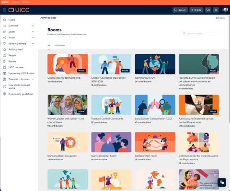Image resolution: width=230 pixels, height=191 pixels.
Task: Open Rooms in sidebar
Action: (x=12, y=61)
